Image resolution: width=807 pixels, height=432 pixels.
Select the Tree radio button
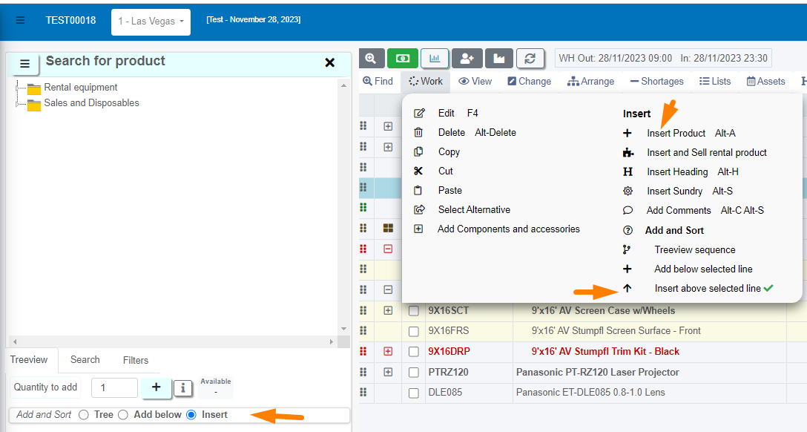(x=84, y=415)
